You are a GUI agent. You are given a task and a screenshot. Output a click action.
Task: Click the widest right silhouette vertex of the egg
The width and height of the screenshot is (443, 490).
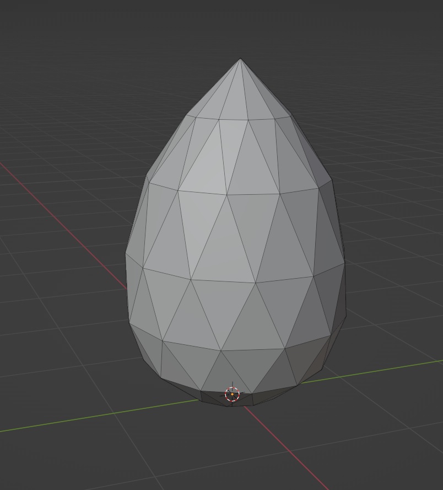click(345, 263)
